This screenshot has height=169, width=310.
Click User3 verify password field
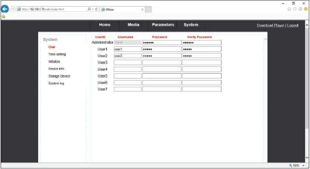point(201,62)
